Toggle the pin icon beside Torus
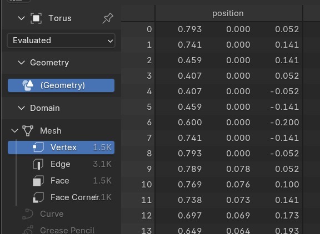320x234 pixels. point(108,18)
